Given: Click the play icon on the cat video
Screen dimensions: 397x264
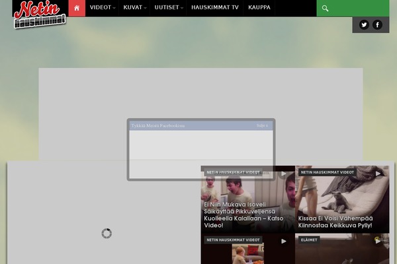Looking at the screenshot, I should click(x=378, y=174).
